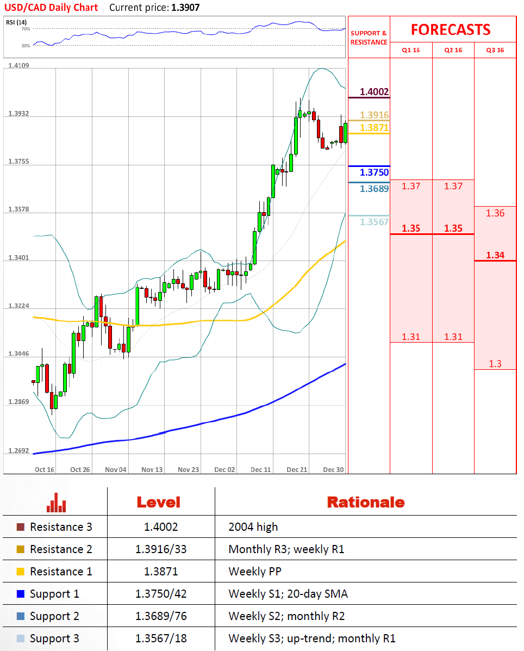Click the 1.3932 price axis label

pyautogui.click(x=18, y=114)
